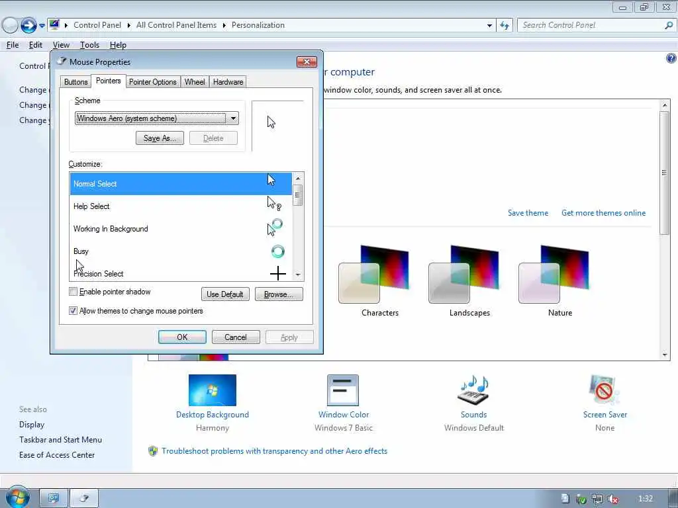
Task: Open the Sounds icon with music notes
Action: pyautogui.click(x=473, y=390)
